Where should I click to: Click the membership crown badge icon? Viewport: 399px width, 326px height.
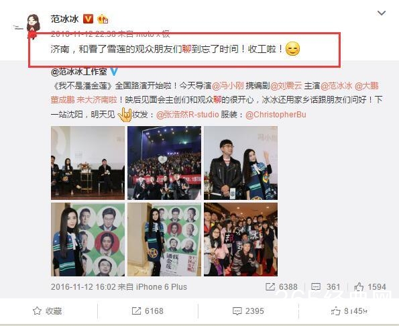click(x=103, y=19)
